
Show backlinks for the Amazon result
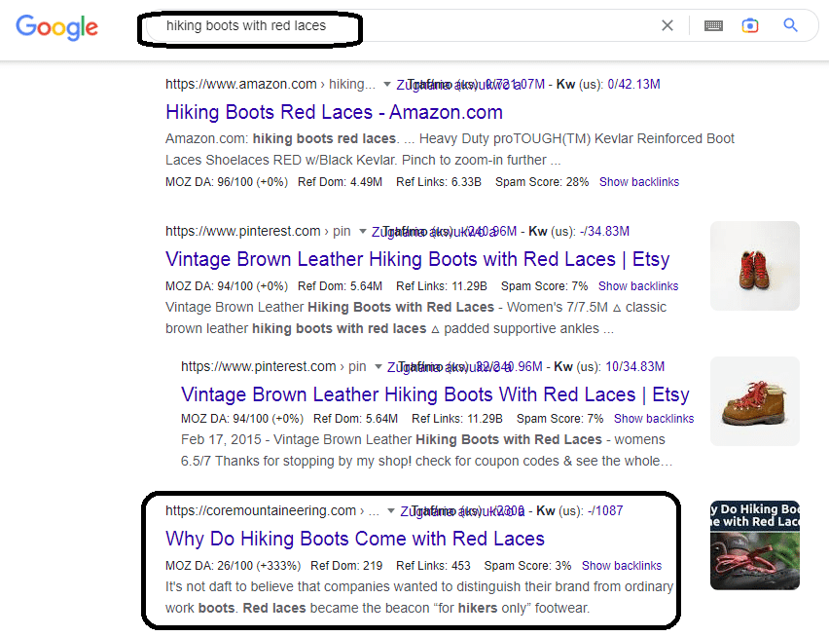click(638, 182)
